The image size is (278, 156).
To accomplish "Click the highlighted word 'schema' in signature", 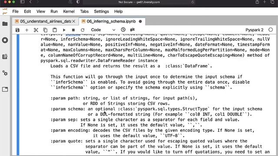I will (73, 35).
